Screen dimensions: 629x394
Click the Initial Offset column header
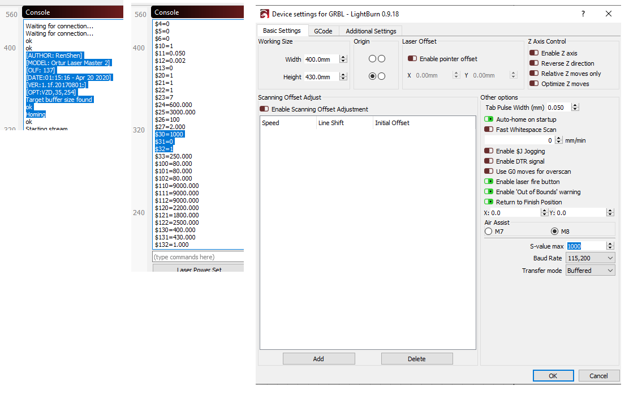coord(424,123)
